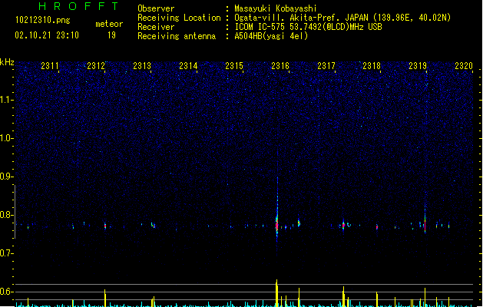Click the meteor count value 19
Viewport: 483px width, 307px height.
[111, 35]
